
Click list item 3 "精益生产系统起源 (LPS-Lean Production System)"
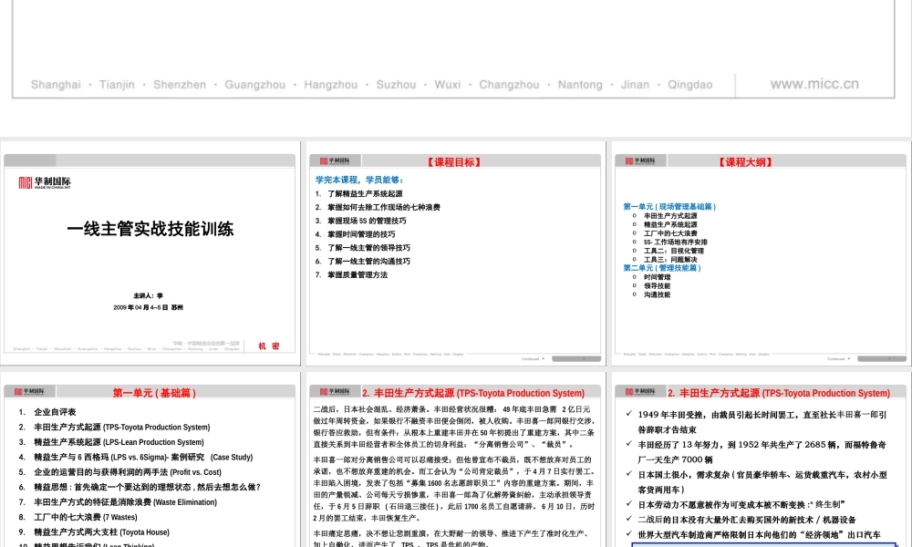click(119, 442)
